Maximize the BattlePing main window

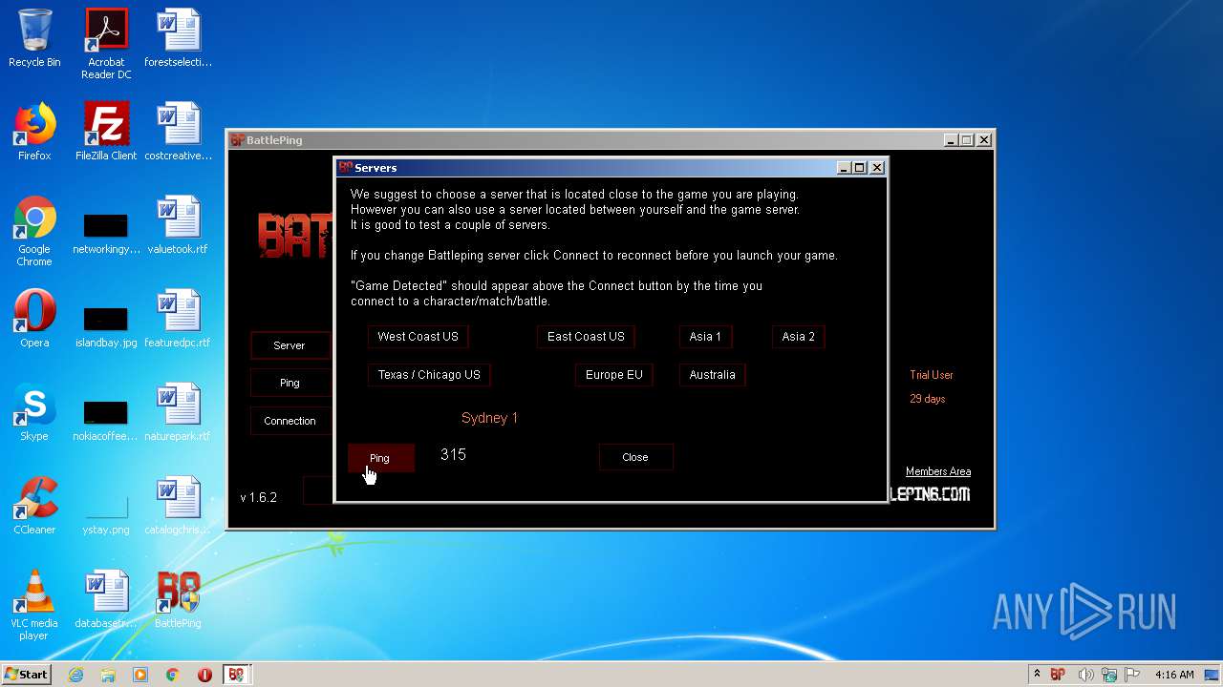coord(967,140)
